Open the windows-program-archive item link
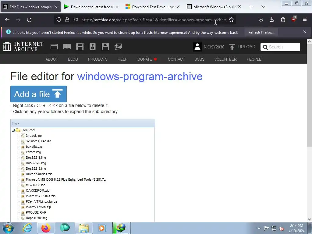The image size is (312, 234). click(x=140, y=76)
